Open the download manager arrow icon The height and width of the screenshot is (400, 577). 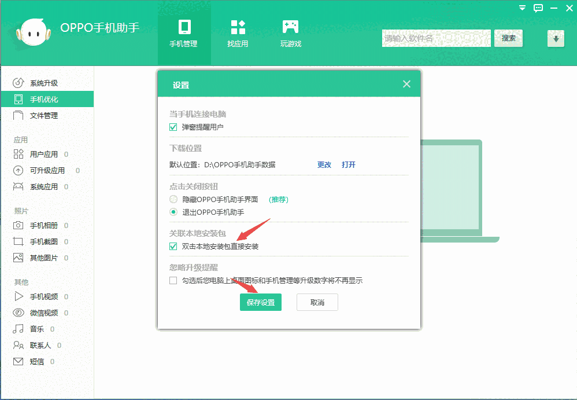(x=555, y=38)
